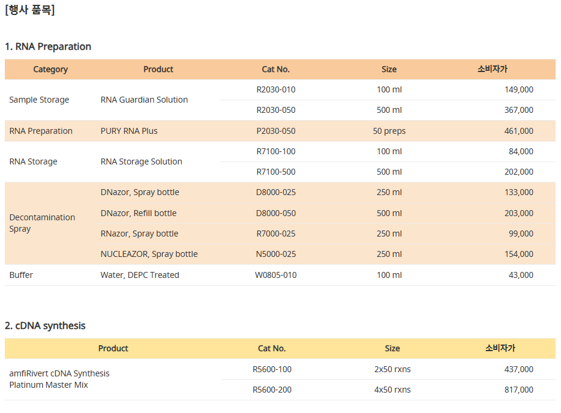Click catalog number R7000-025
561x413 pixels.
pos(276,234)
